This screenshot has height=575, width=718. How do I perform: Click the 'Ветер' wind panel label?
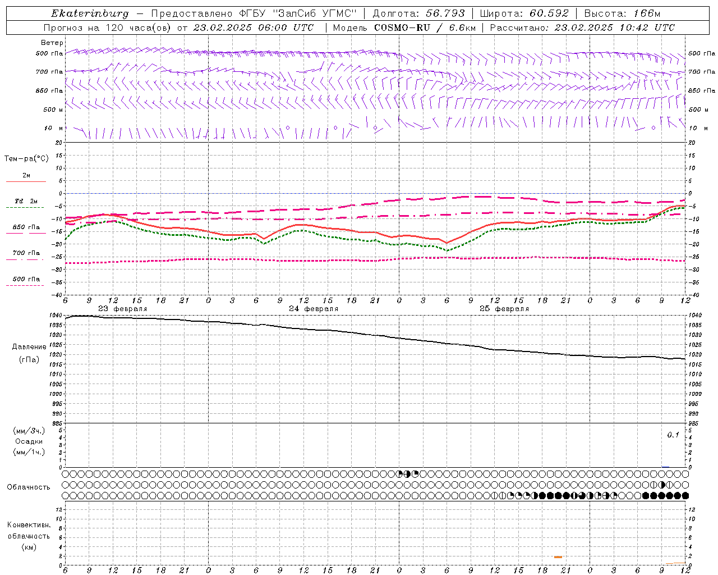point(52,43)
